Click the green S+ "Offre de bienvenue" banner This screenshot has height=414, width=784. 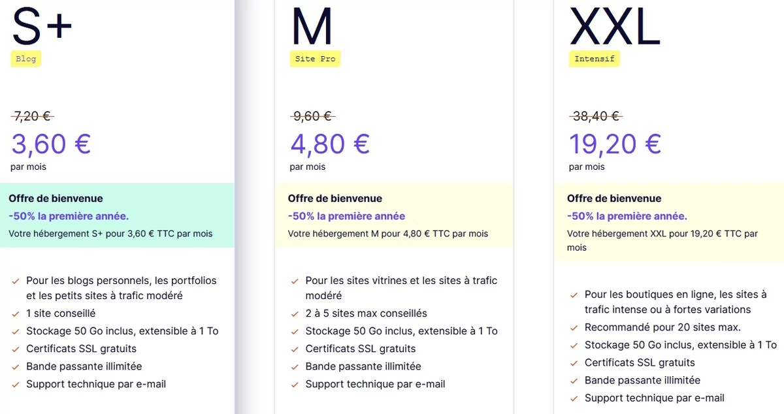117,215
